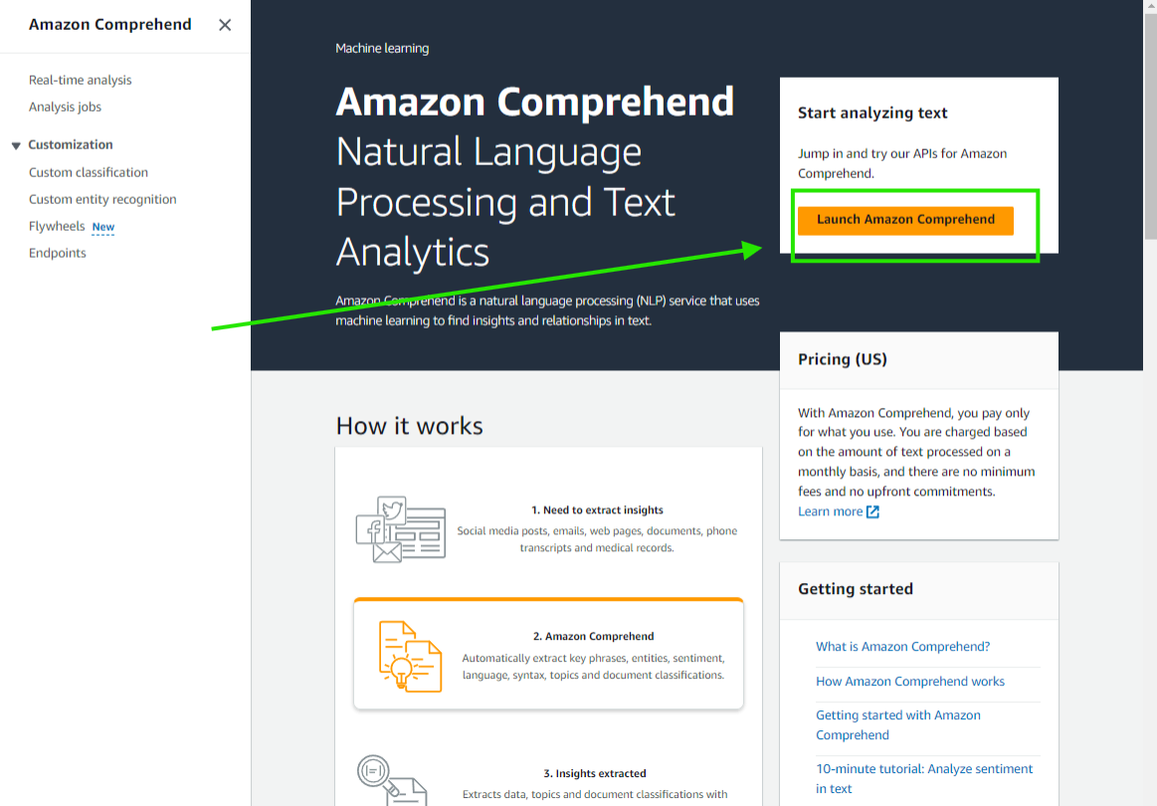Open Getting started with Amazon Comprehend

(897, 724)
